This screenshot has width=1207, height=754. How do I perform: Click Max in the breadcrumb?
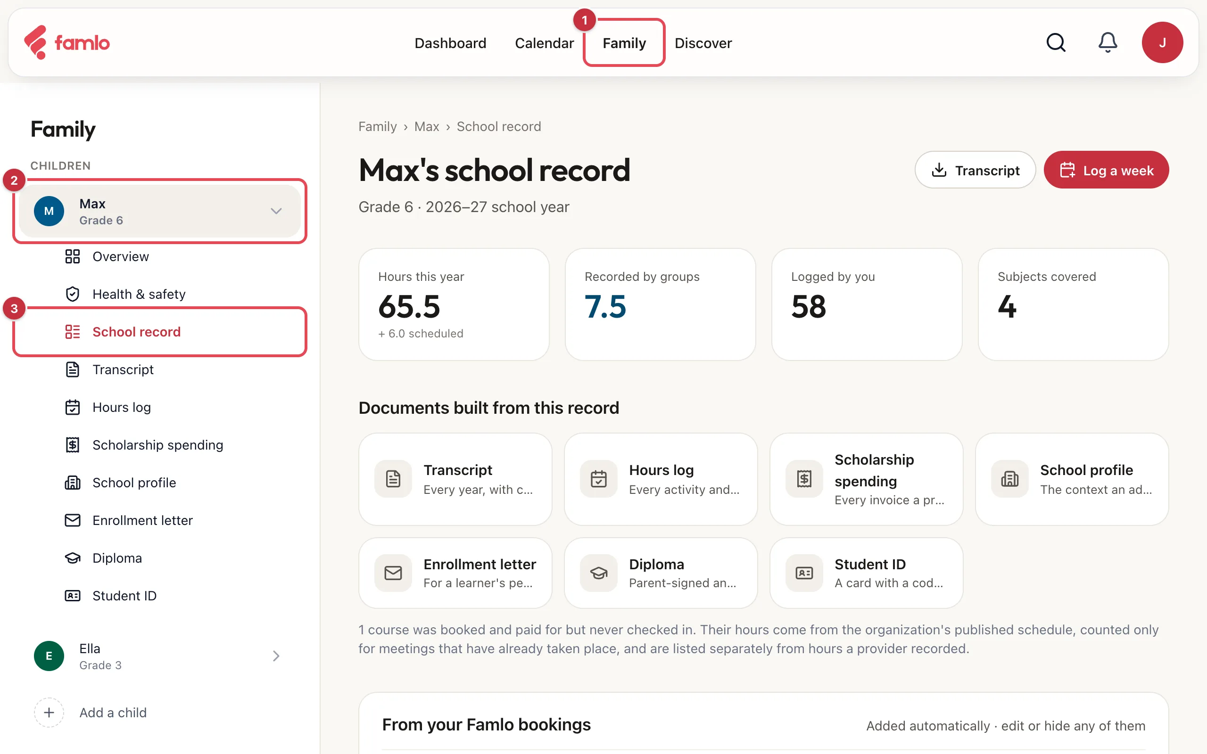tap(426, 127)
